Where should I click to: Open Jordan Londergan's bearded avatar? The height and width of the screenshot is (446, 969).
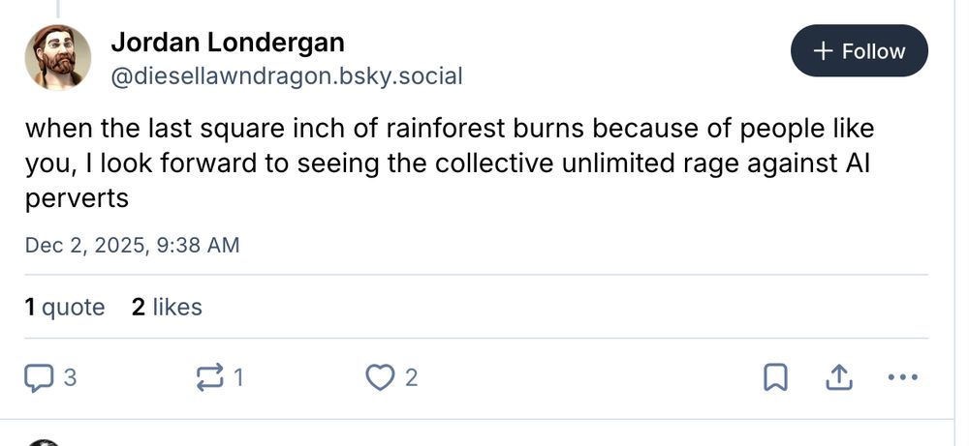pyautogui.click(x=58, y=57)
